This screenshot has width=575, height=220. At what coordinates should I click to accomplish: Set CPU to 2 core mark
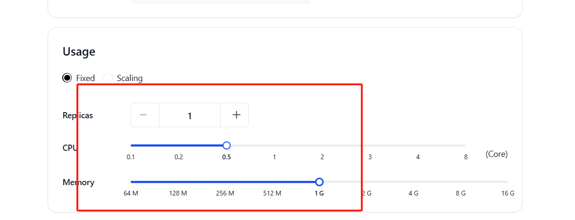(x=322, y=145)
